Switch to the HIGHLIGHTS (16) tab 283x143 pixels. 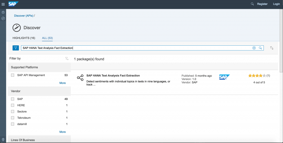click(x=24, y=38)
